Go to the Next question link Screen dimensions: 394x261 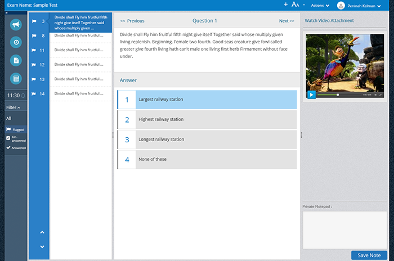coord(286,21)
